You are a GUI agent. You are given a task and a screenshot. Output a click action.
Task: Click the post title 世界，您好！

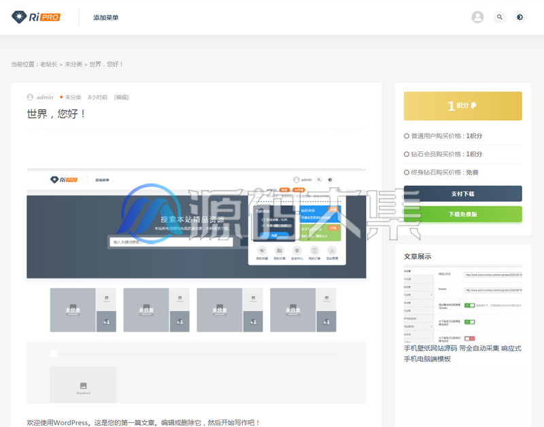56,113
